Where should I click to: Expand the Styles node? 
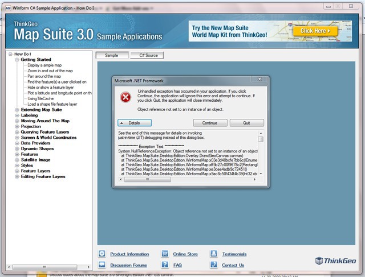17,166
